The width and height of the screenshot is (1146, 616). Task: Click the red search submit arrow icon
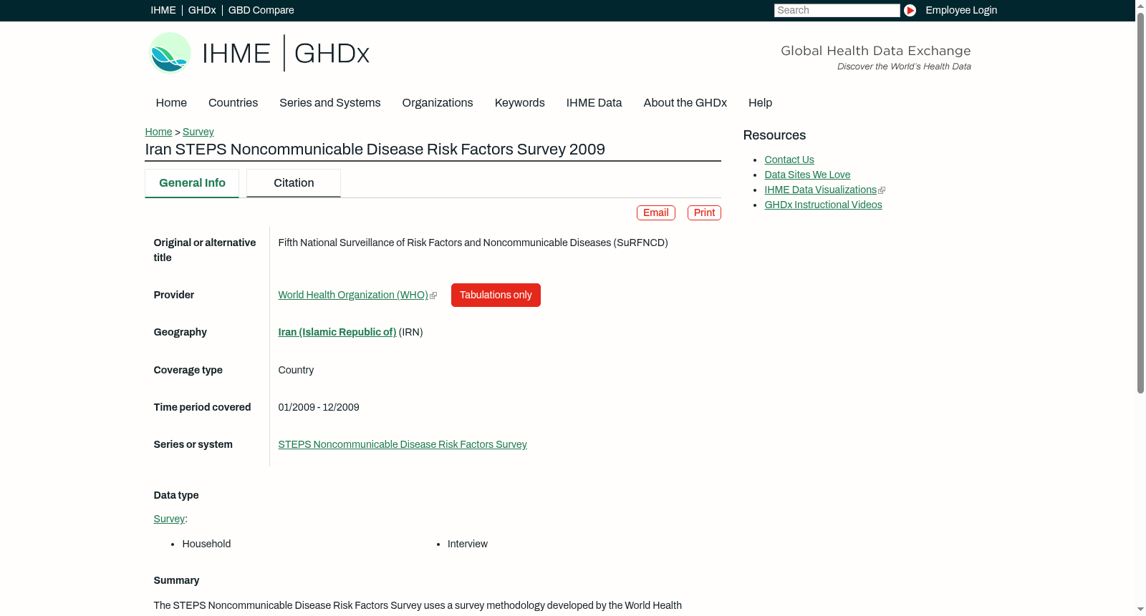[910, 10]
